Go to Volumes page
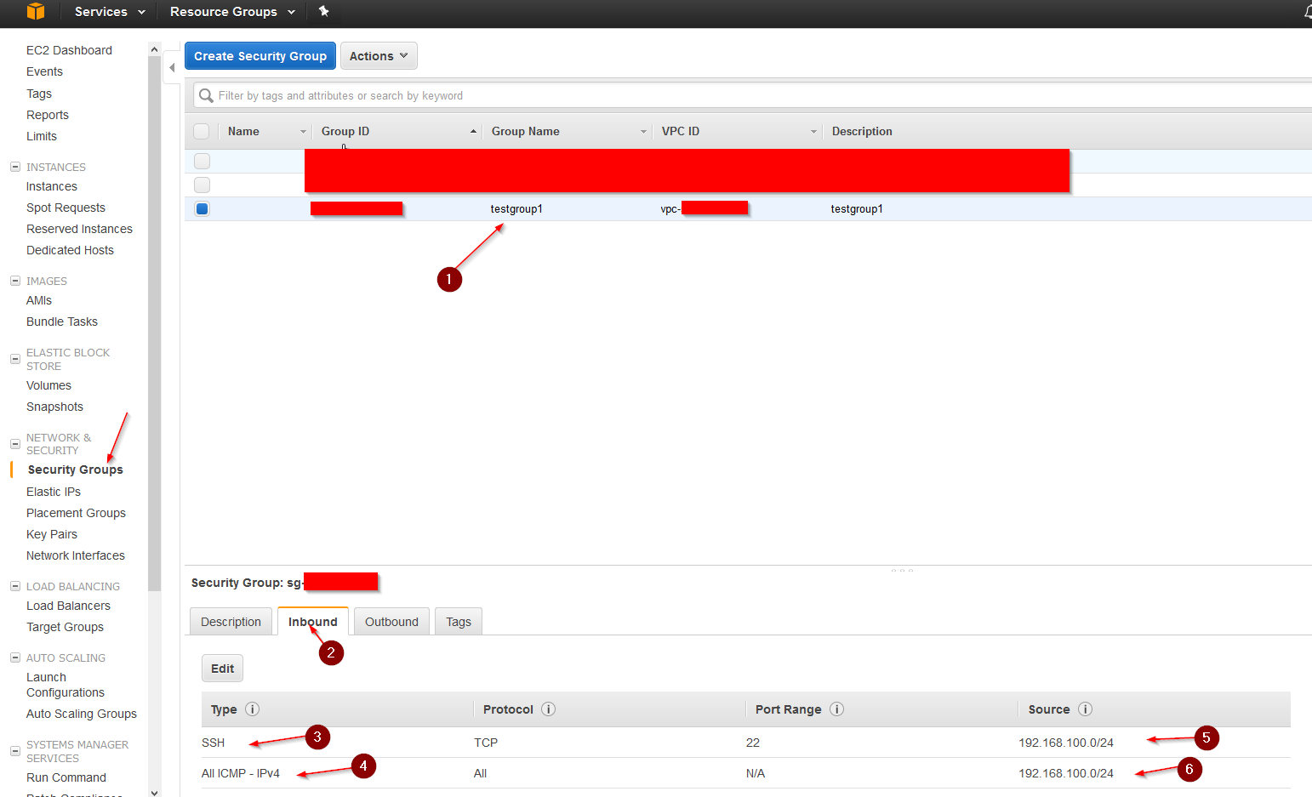1312x797 pixels. 48,385
